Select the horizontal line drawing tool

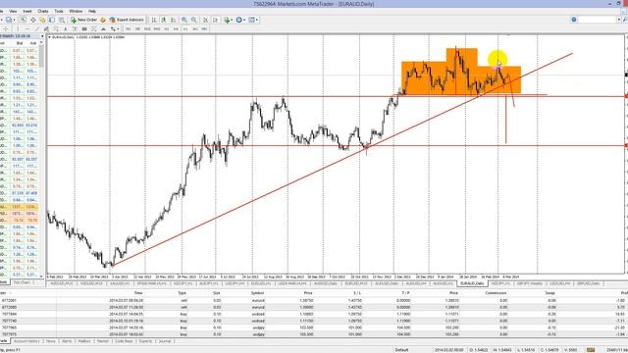[x=27, y=28]
